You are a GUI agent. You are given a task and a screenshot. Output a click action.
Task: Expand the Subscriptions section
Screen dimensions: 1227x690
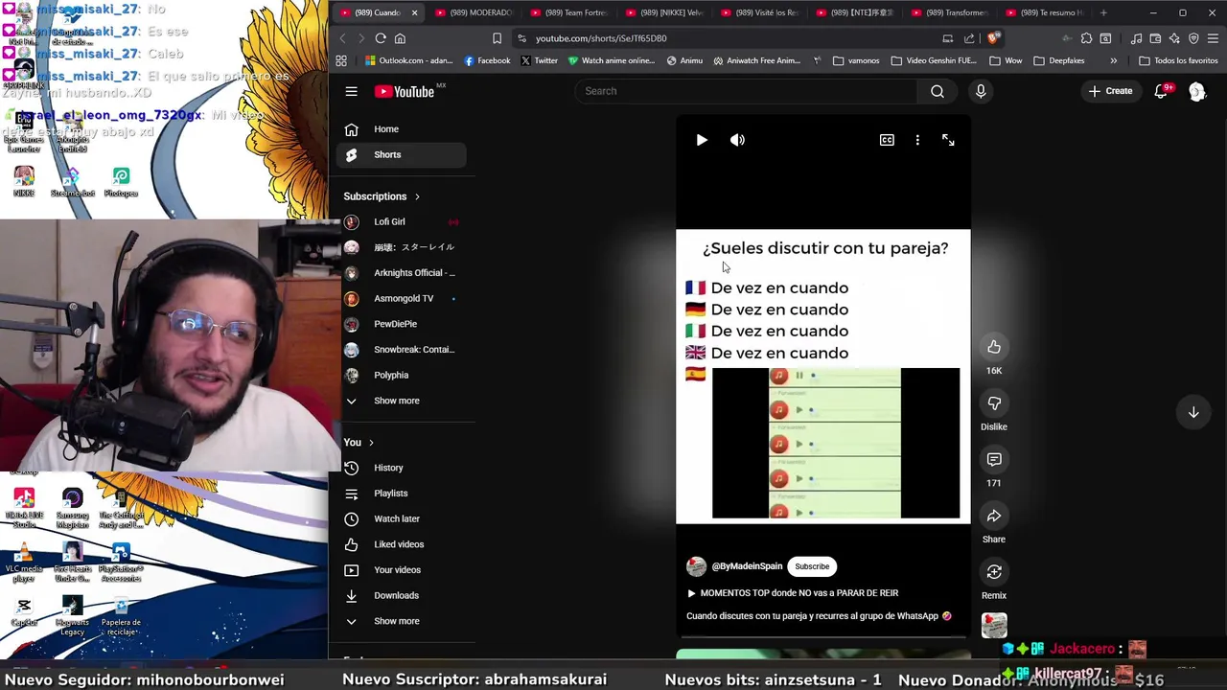pyautogui.click(x=382, y=196)
